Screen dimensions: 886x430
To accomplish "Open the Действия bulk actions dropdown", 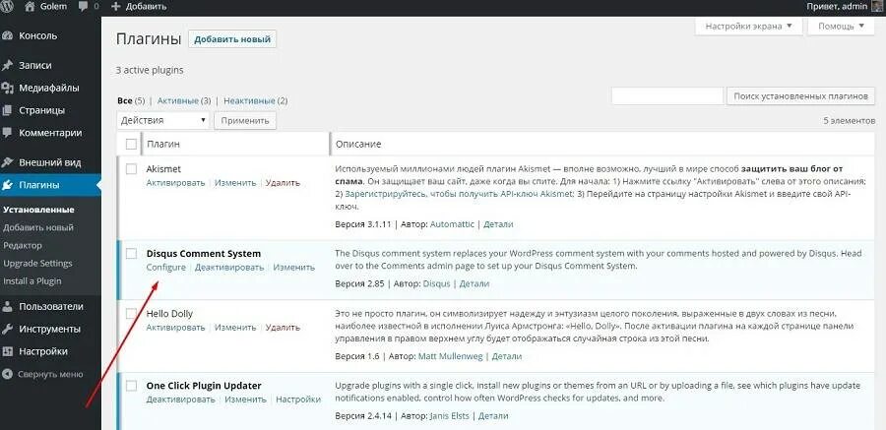I will tap(162, 120).
